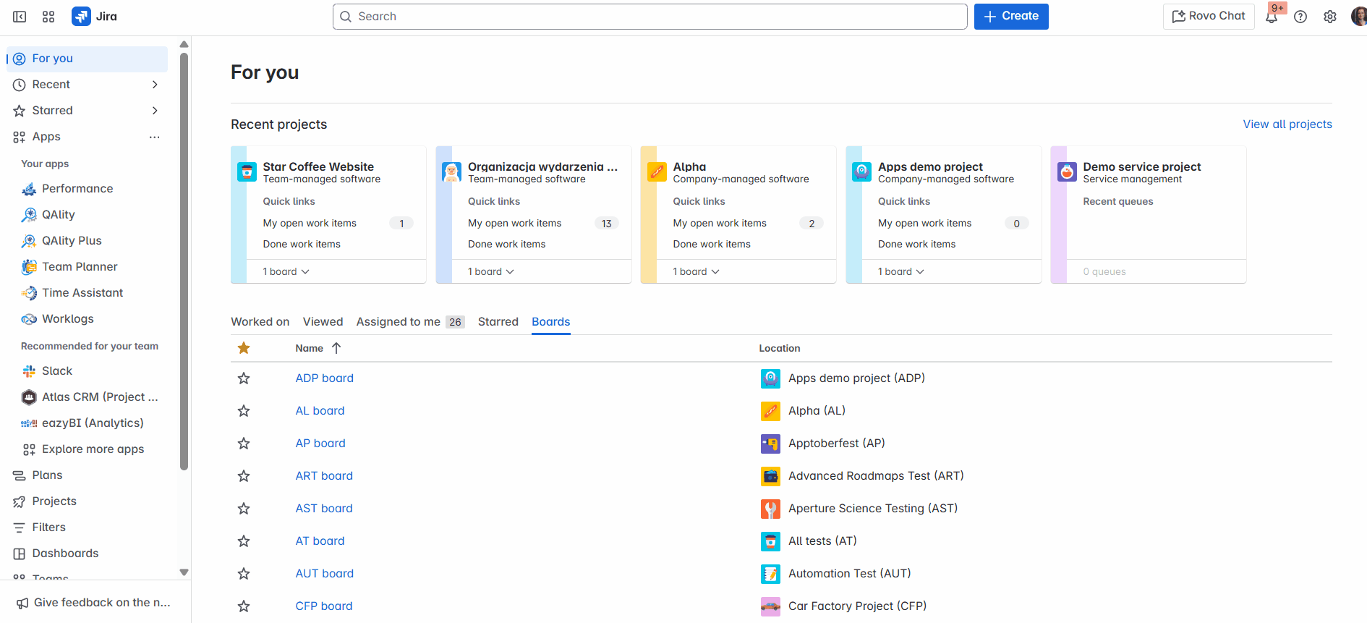Star the AT board
This screenshot has width=1367, height=623.
pos(244,541)
